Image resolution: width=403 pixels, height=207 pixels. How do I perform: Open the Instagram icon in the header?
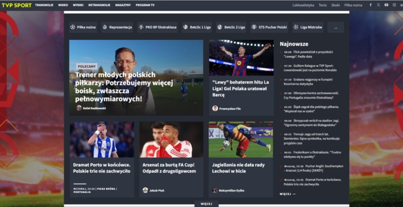(394, 5)
